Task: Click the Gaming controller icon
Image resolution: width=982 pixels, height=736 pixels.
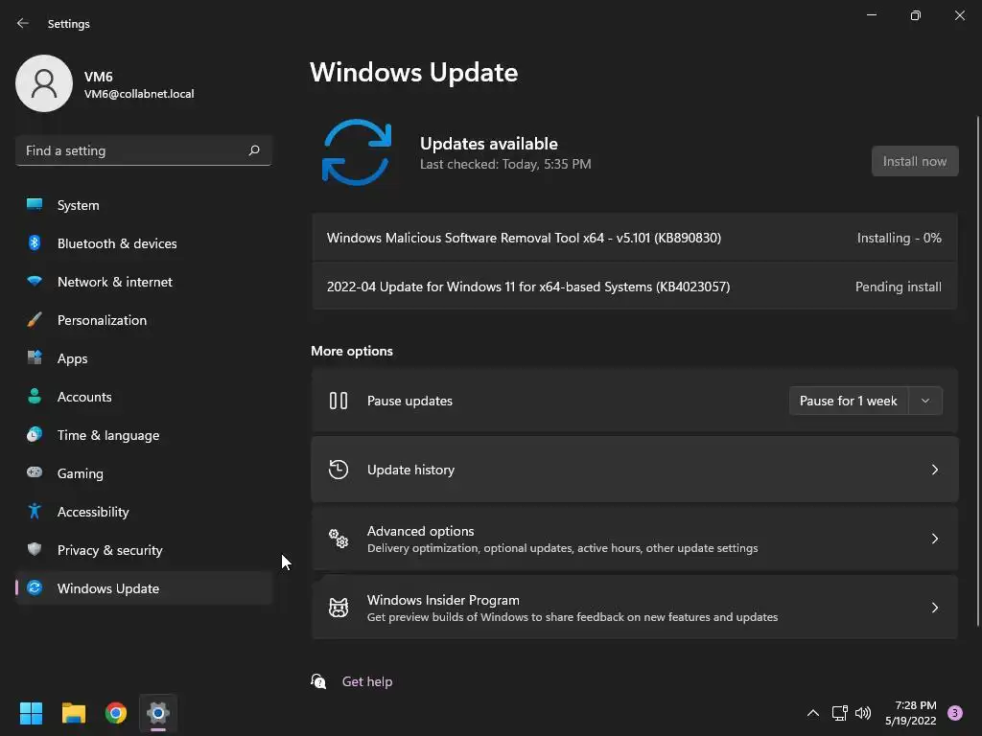Action: (35, 472)
